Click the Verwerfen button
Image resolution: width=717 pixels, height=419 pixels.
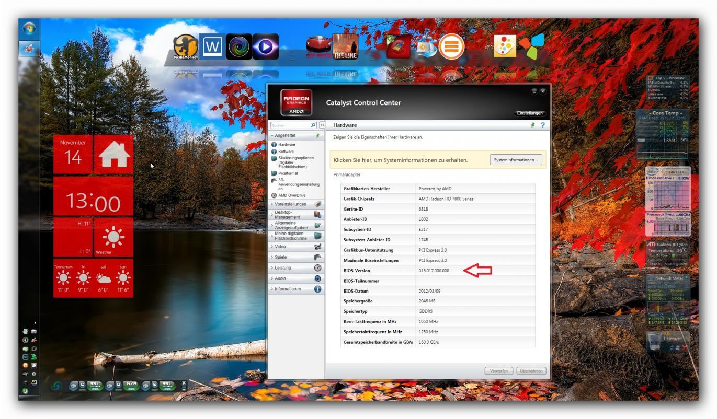[499, 371]
